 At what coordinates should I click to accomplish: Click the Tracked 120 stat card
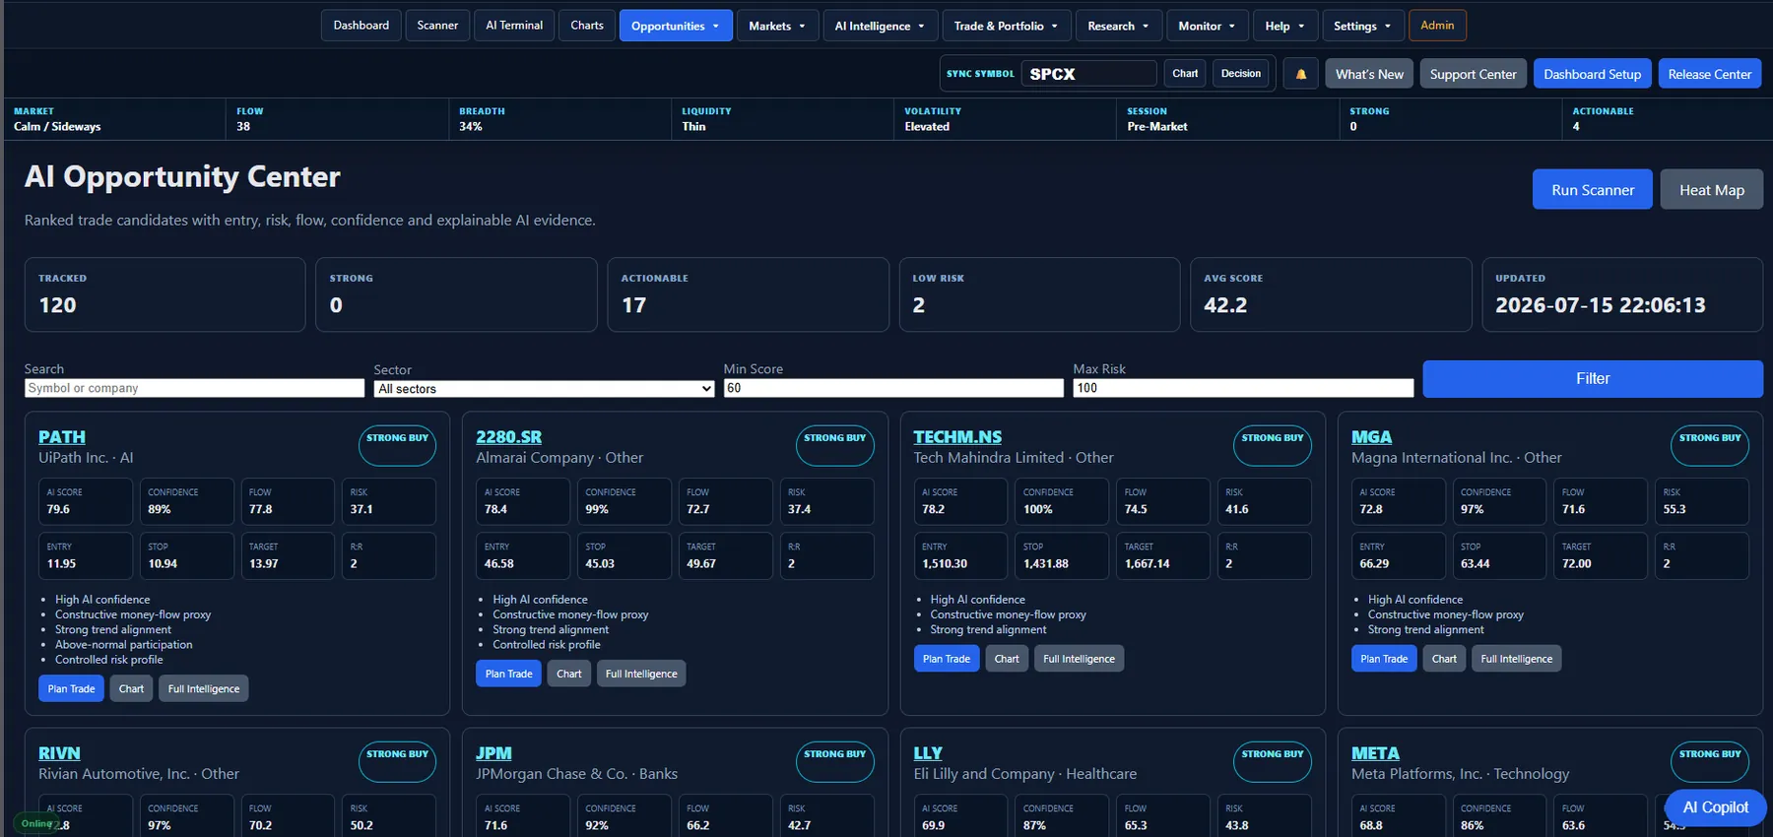tap(165, 294)
